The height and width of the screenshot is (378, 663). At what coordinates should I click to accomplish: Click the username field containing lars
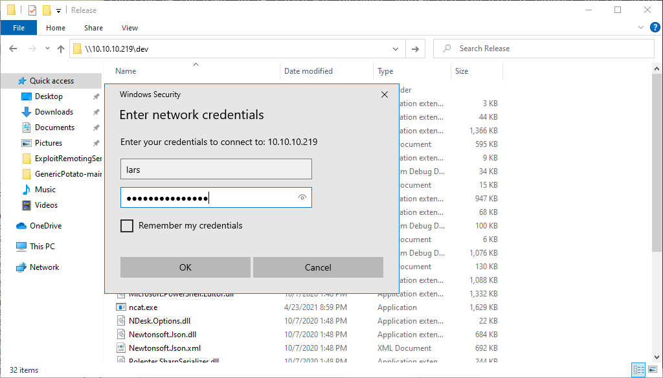pyautogui.click(x=216, y=169)
